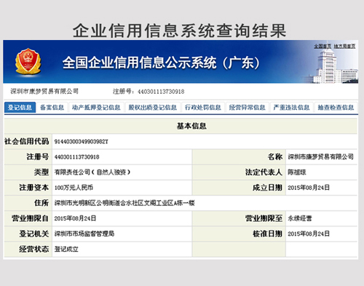The height and width of the screenshot is (286, 364).
Task: Click the address value in 住所 row
Action: 124,203
